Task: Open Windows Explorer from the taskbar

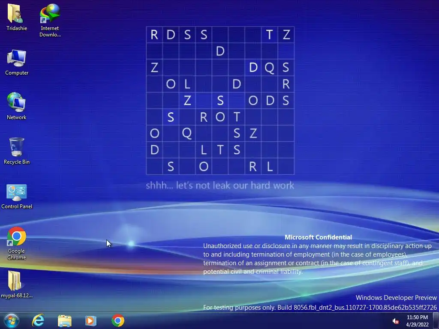Action: tap(65, 321)
